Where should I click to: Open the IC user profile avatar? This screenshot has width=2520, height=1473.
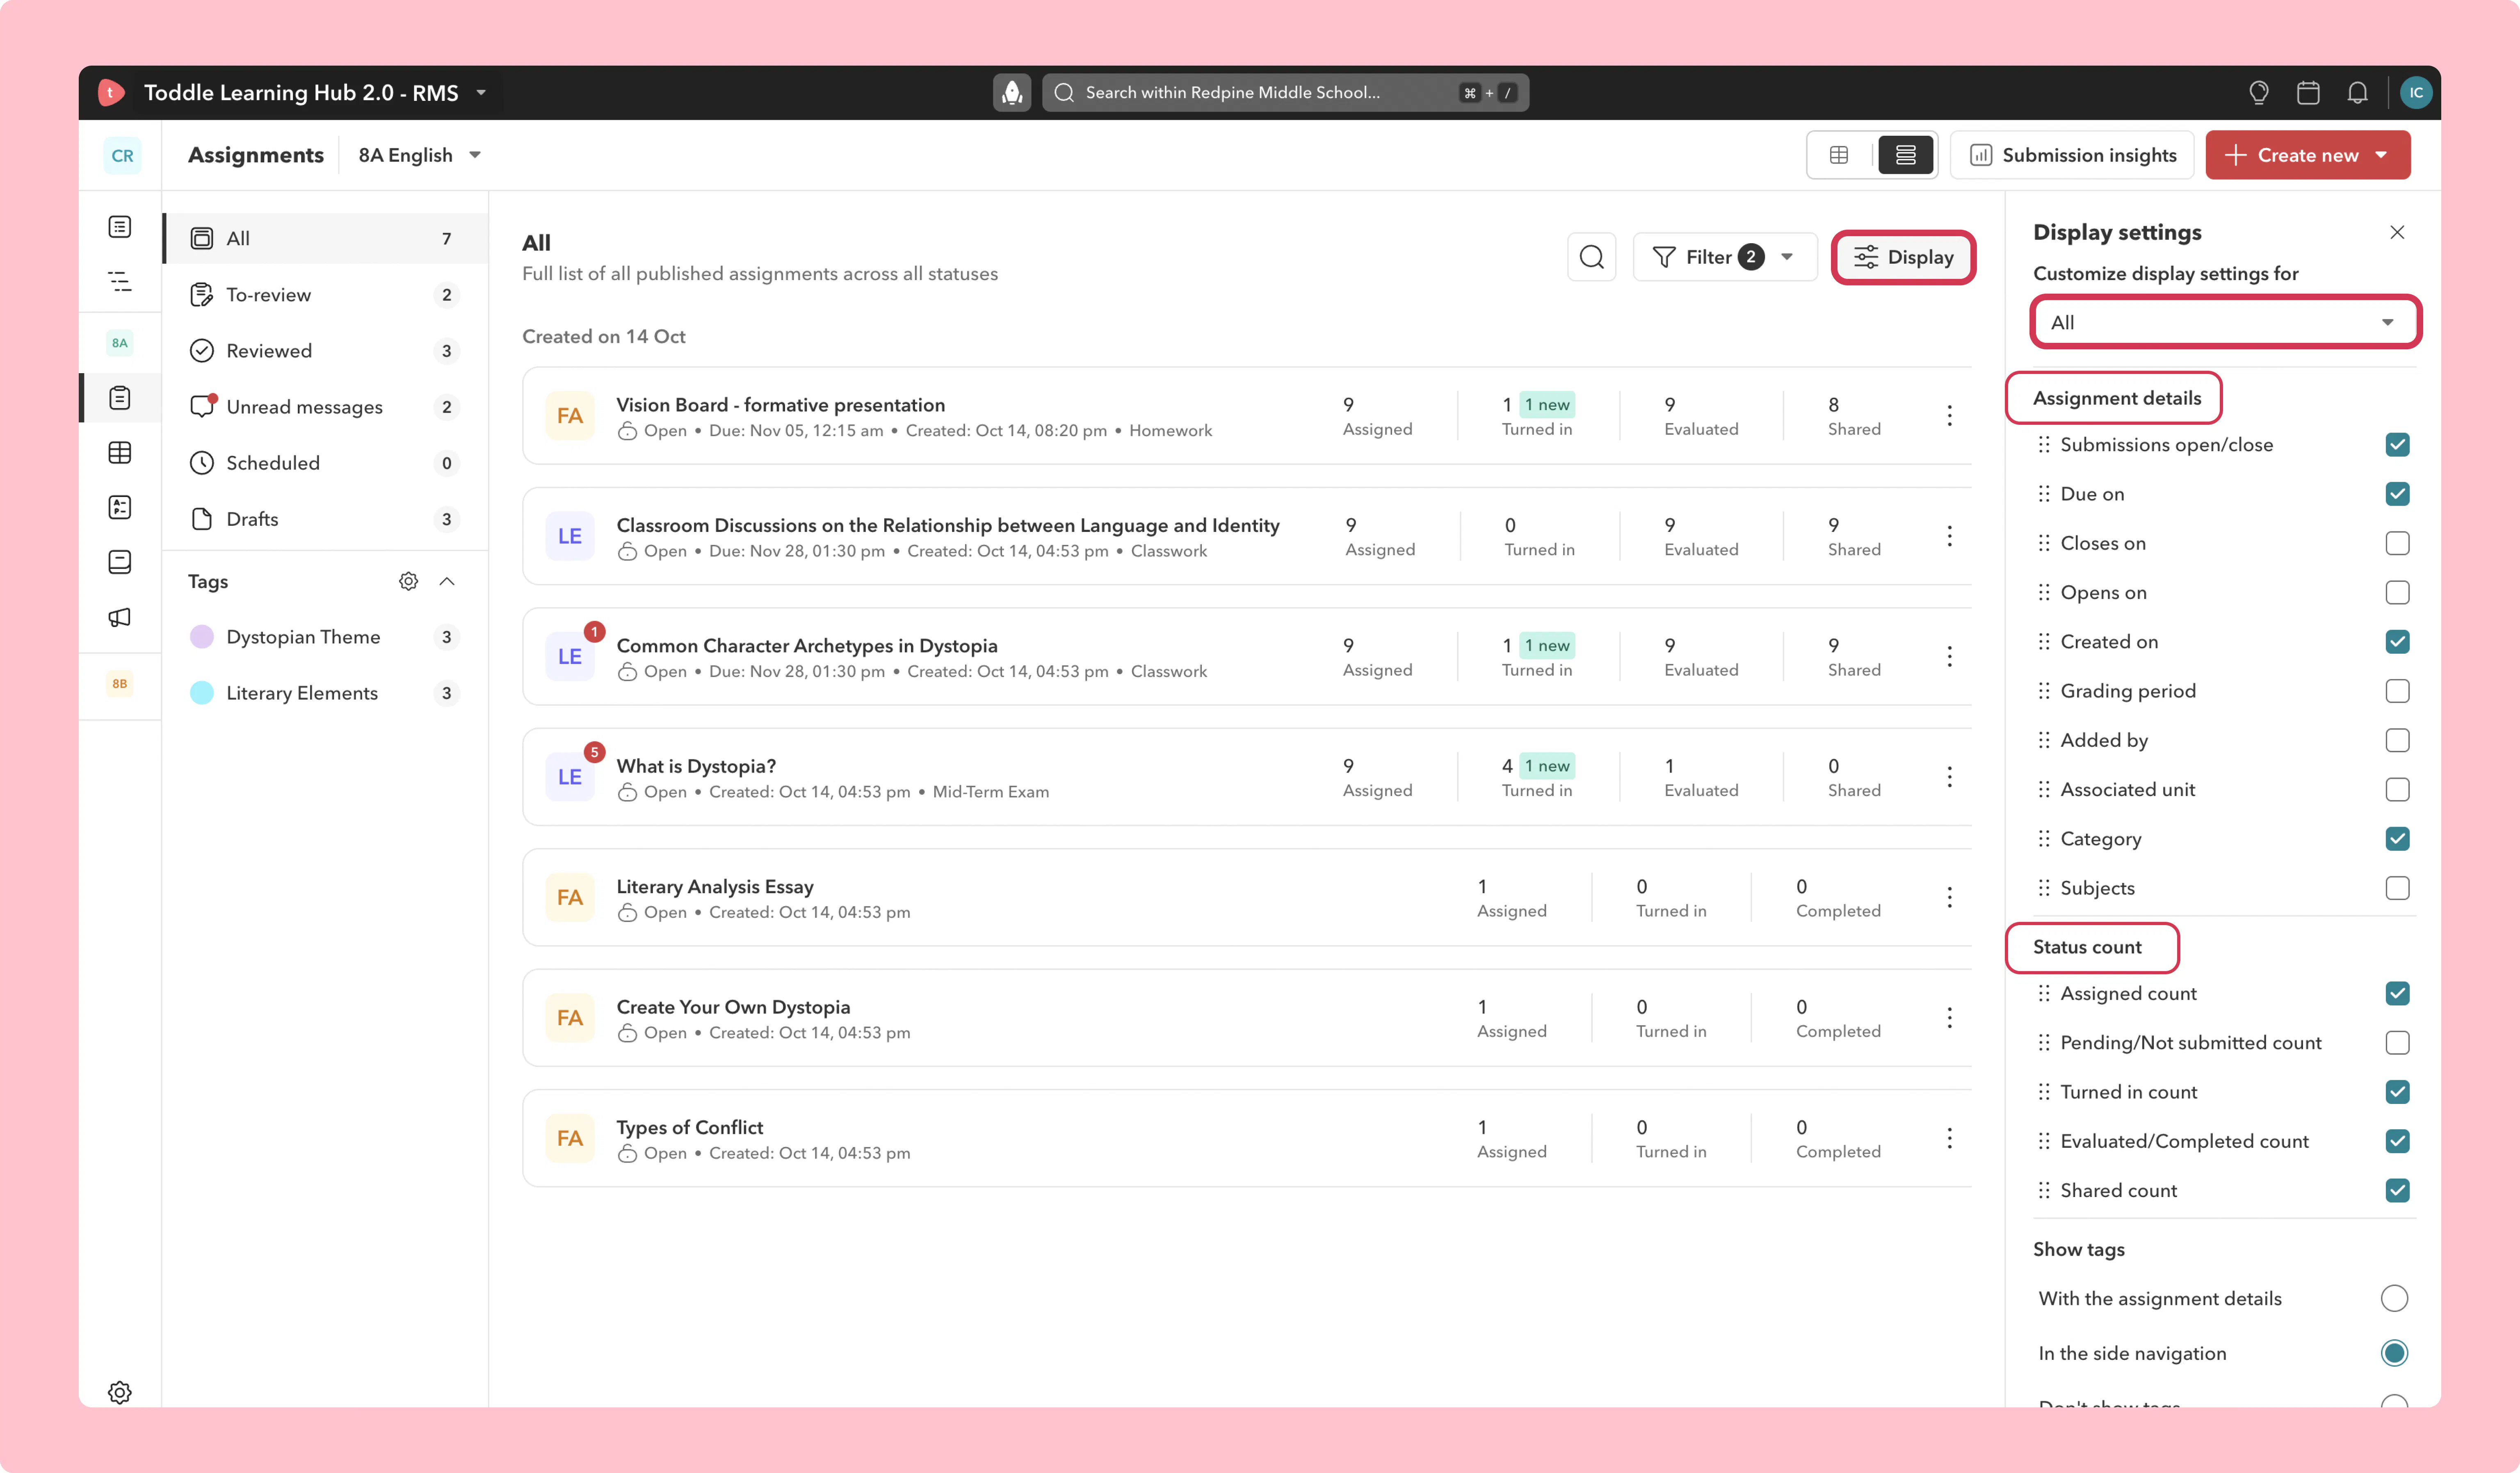pyautogui.click(x=2416, y=93)
